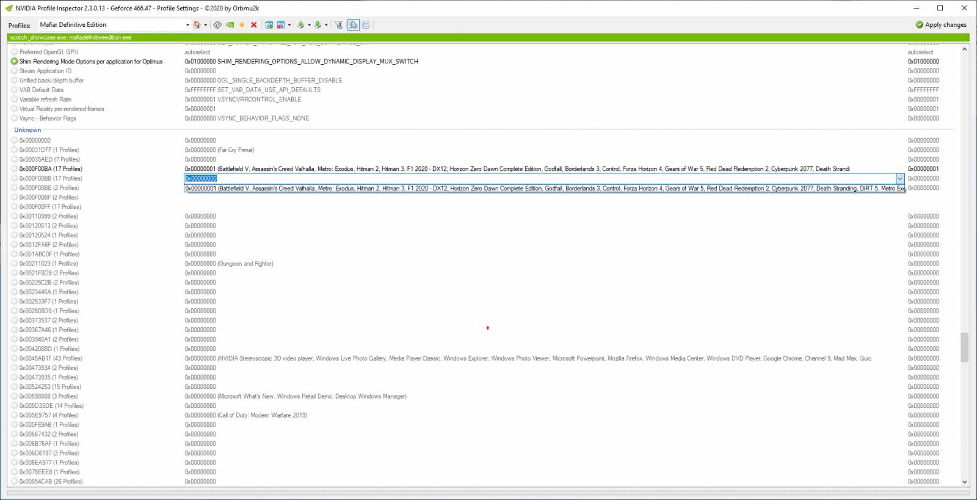This screenshot has width=977, height=500.
Task: Click the green NVIDIA logo toolbar icon
Action: pyautogui.click(x=230, y=25)
